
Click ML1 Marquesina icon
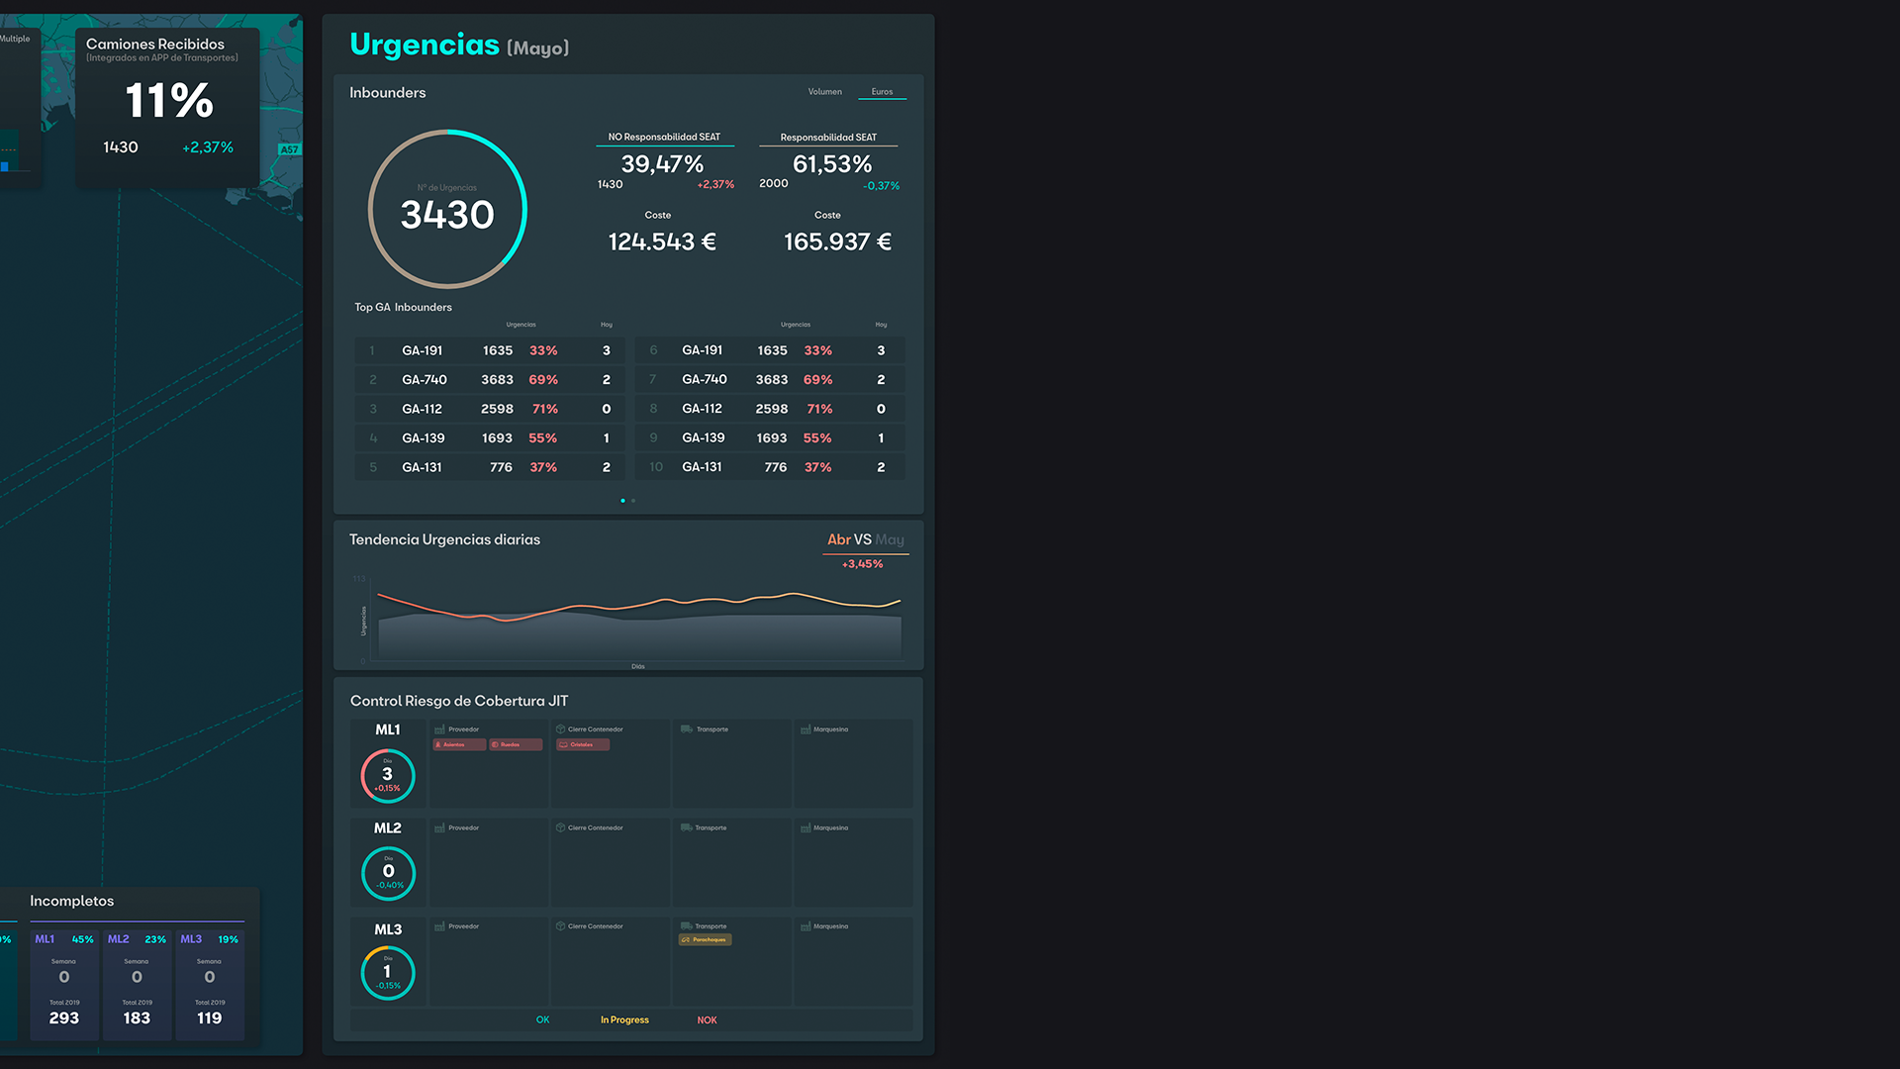click(x=806, y=729)
